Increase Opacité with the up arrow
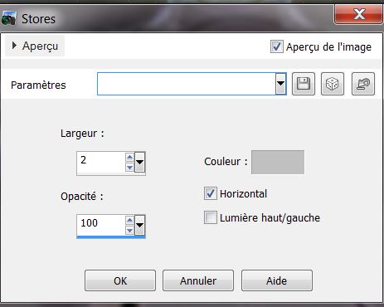The height and width of the screenshot is (307, 384). [x=129, y=221]
